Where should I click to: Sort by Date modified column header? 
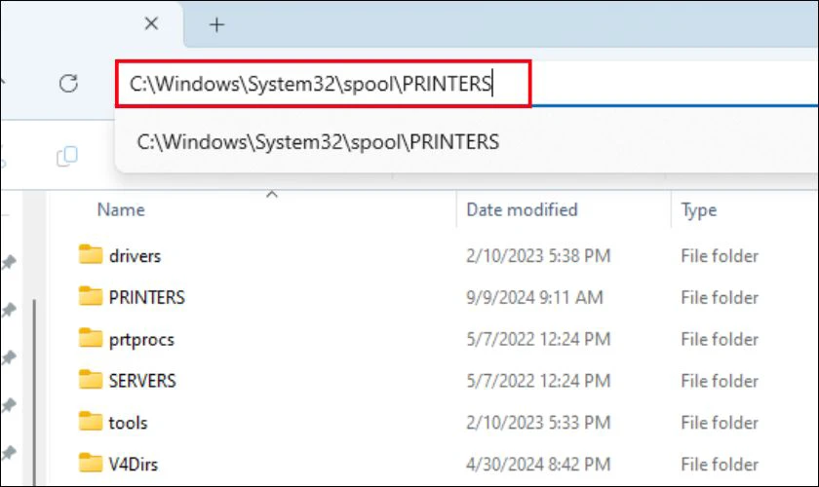click(x=522, y=209)
